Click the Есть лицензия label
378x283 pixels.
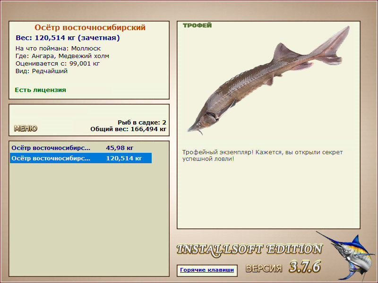coord(40,90)
